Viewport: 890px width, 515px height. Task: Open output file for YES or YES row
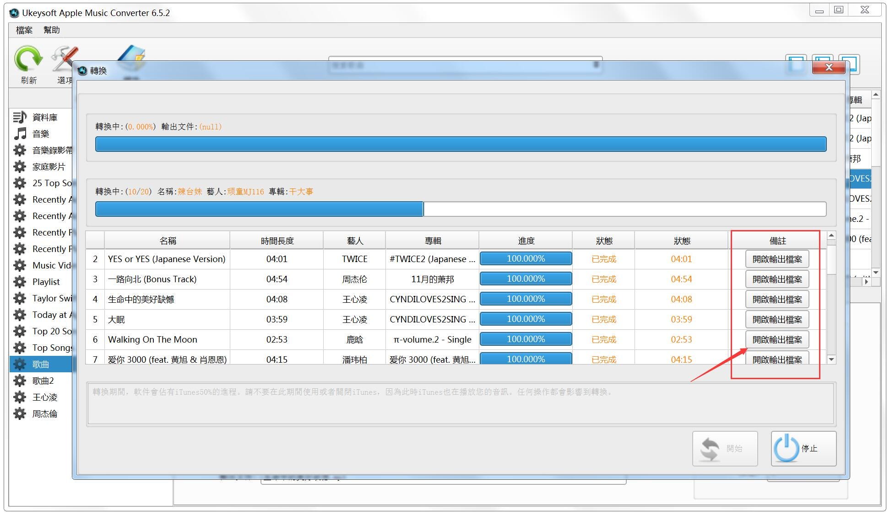[777, 259]
